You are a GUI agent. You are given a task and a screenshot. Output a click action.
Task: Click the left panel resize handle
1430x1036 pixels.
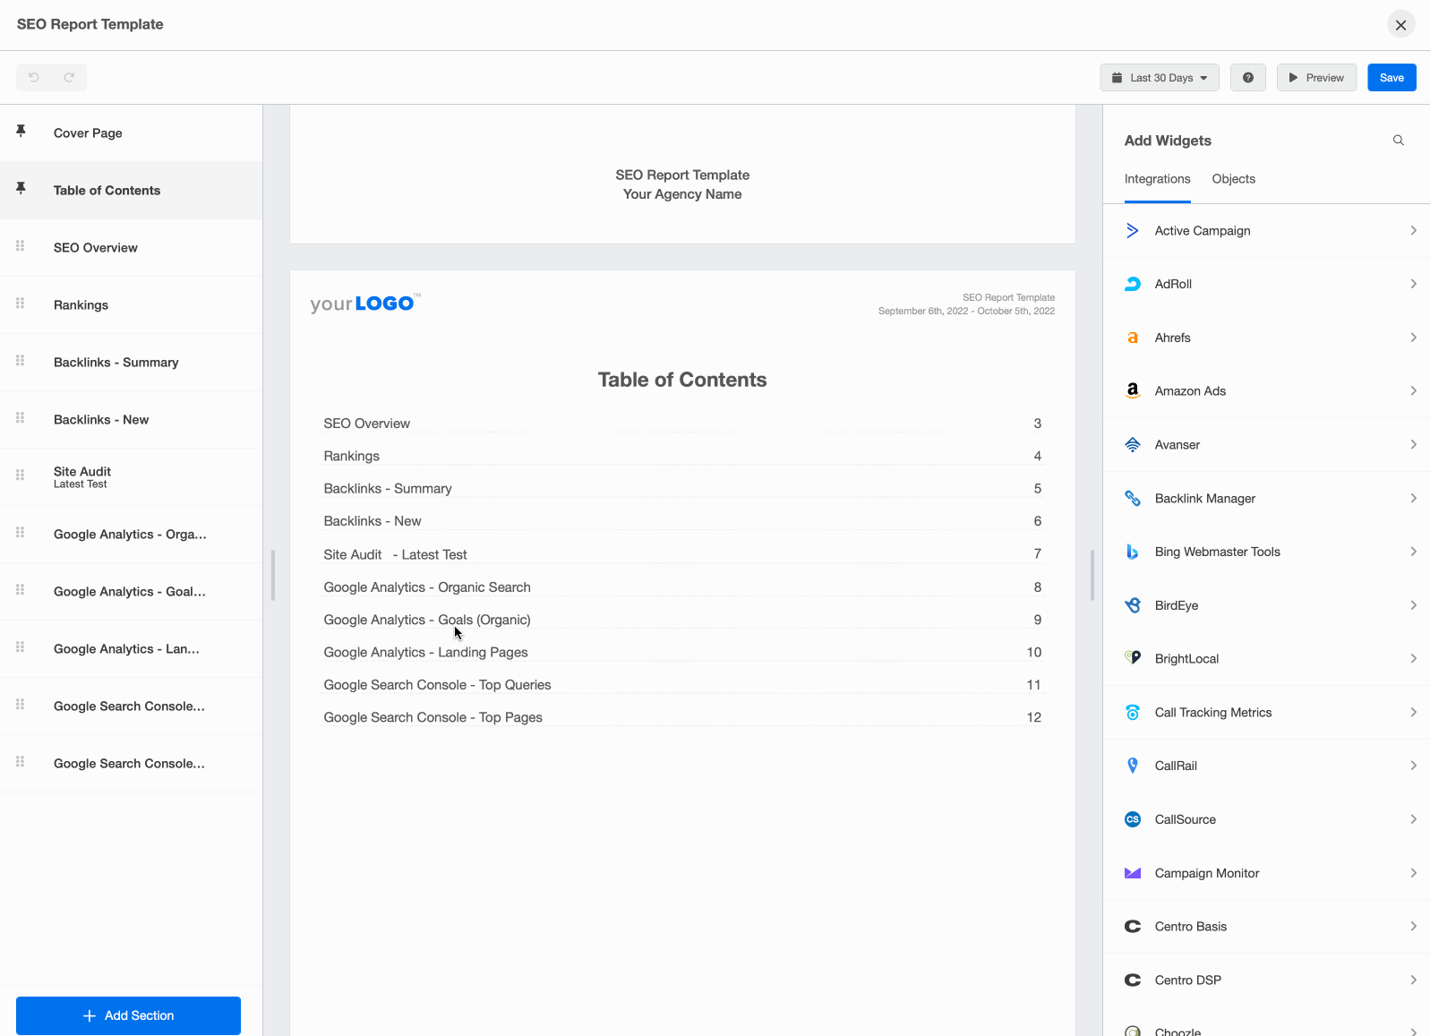[x=273, y=575]
